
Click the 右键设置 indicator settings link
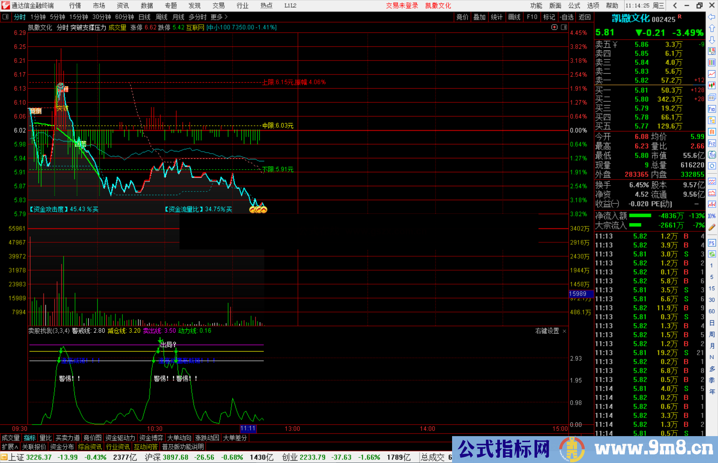tap(547, 331)
